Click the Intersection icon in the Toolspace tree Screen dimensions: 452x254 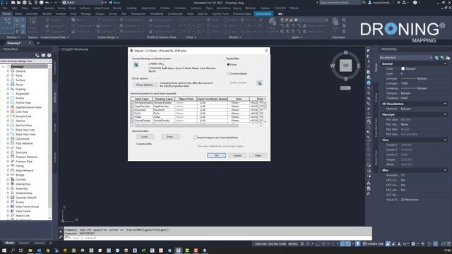(13, 183)
